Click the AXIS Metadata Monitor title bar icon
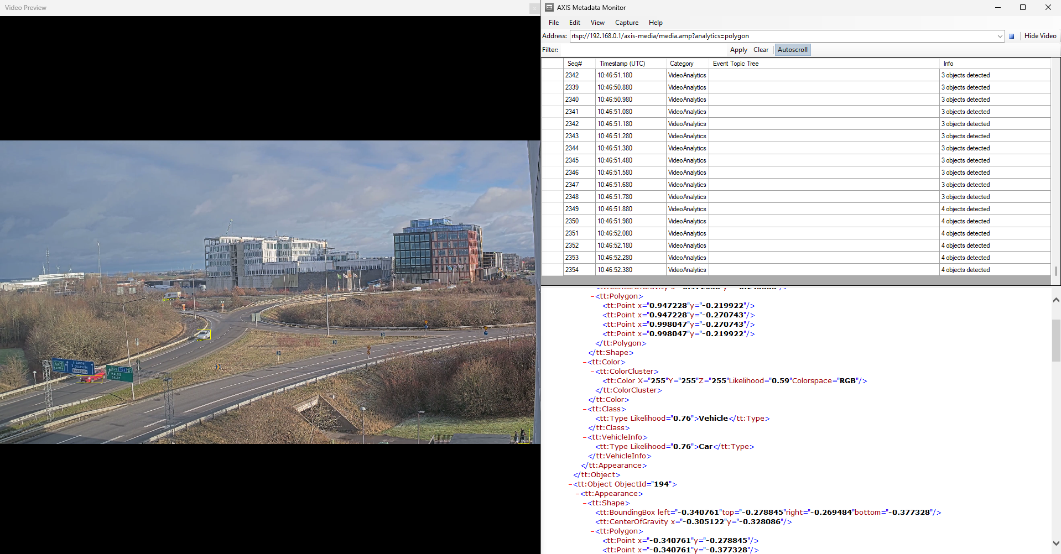Image resolution: width=1061 pixels, height=554 pixels. 549,7
